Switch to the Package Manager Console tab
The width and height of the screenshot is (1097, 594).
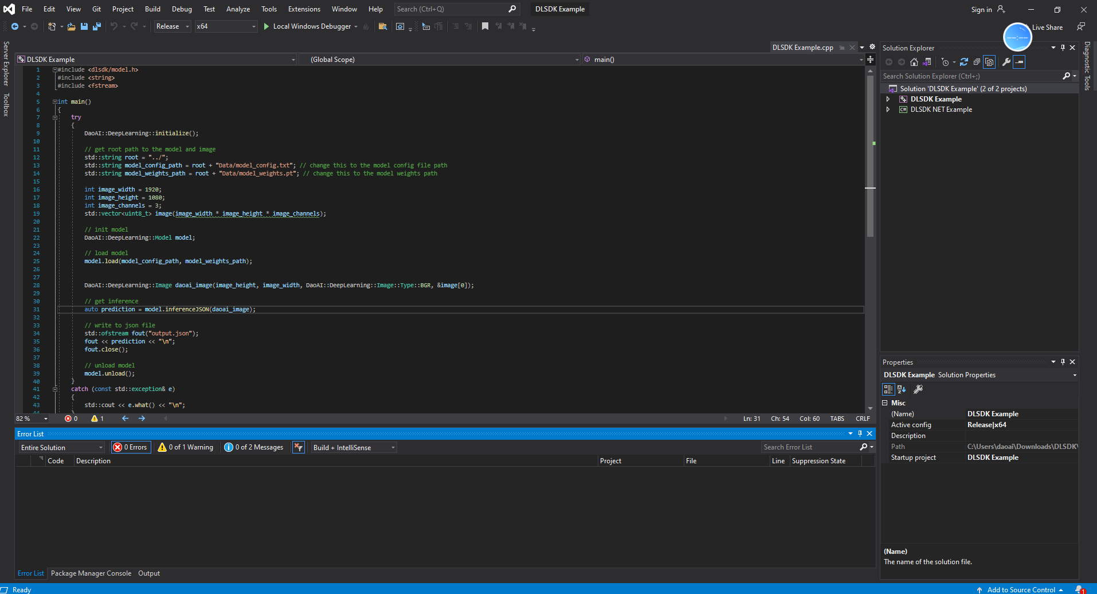(x=91, y=573)
